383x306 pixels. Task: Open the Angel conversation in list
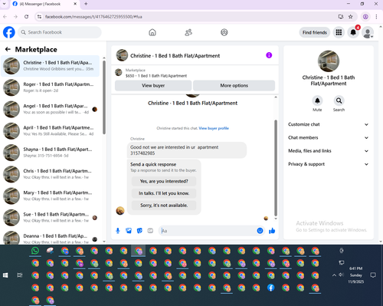coord(51,109)
